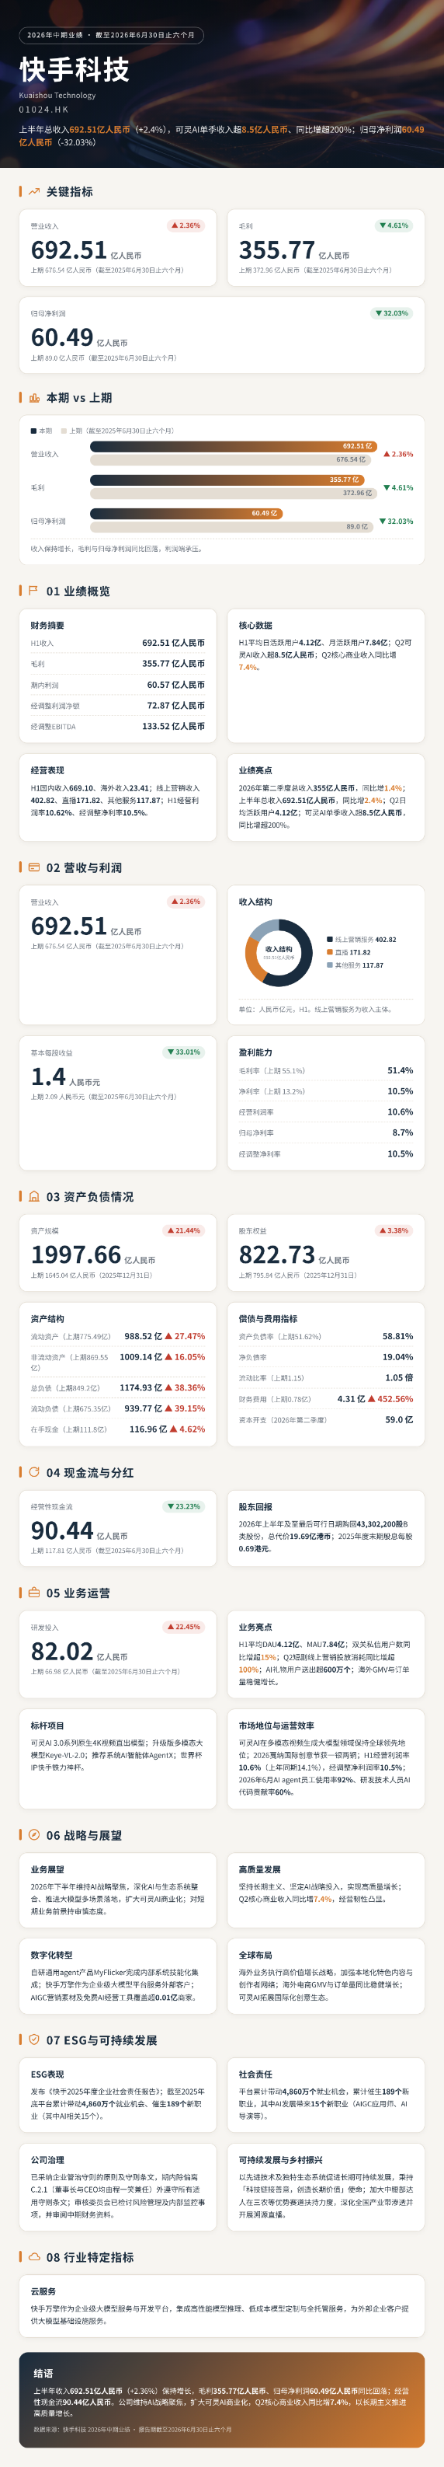Click the 1.4 earnings-per-share value
This screenshot has height=2467, width=444.
tap(48, 1076)
